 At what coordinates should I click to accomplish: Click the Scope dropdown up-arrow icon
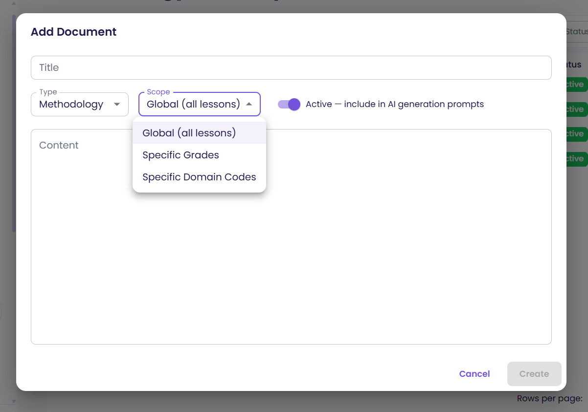pyautogui.click(x=249, y=104)
